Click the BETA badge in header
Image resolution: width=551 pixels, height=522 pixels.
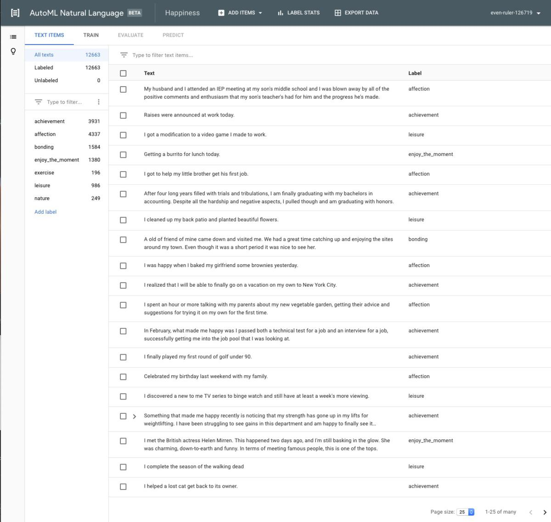(135, 13)
